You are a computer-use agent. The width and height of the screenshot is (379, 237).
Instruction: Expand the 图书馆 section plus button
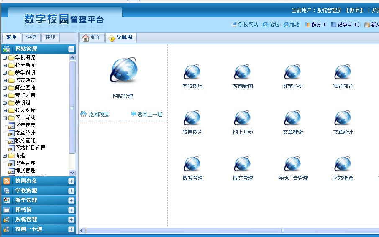pos(71,210)
